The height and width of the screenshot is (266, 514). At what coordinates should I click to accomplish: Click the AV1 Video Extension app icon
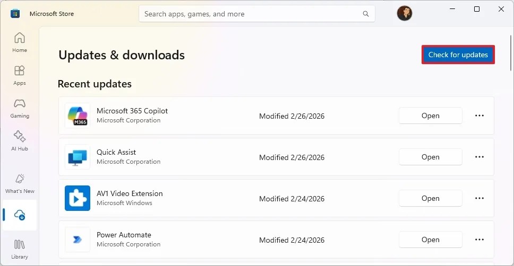[x=78, y=198]
